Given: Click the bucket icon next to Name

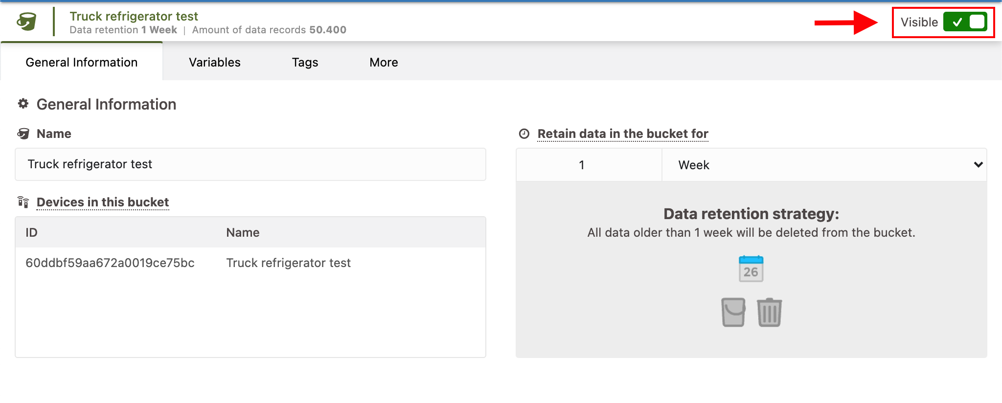Looking at the screenshot, I should tap(23, 134).
